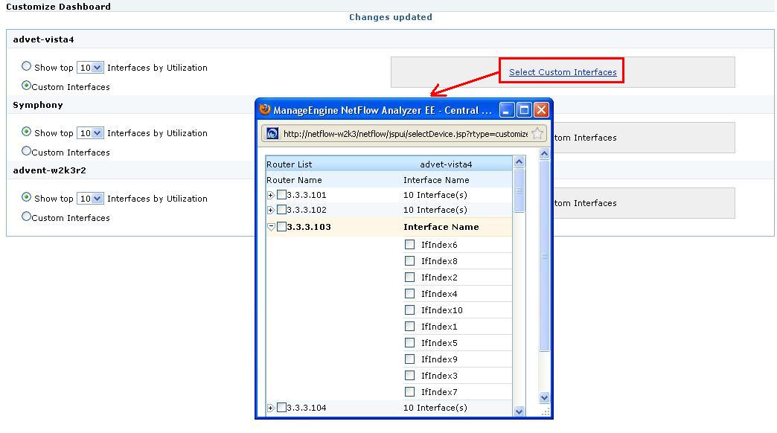Click the ManageEngine site icon in address bar
This screenshot has height=433, width=777.
(x=272, y=134)
